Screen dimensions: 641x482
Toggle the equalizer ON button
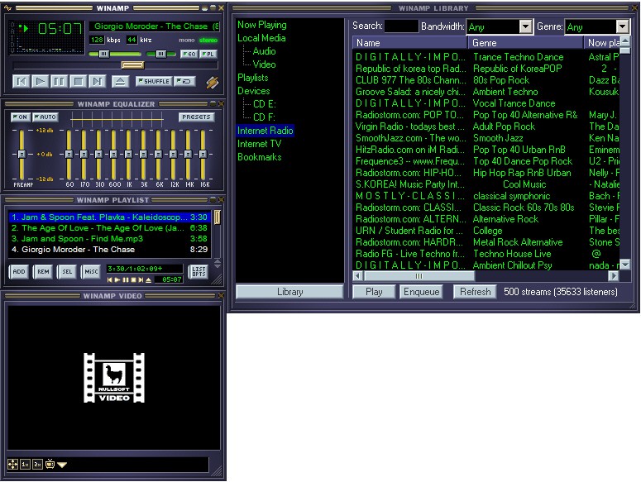pos(21,117)
